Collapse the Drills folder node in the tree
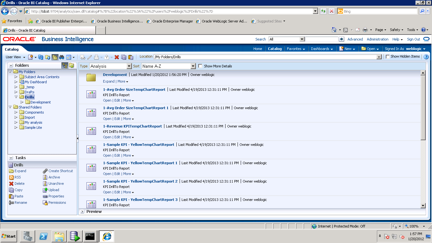The height and width of the screenshot is (243, 432). pos(16,97)
